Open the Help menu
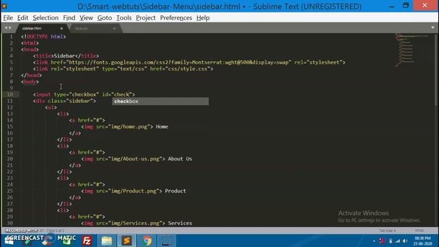439x247 pixels. (203, 18)
